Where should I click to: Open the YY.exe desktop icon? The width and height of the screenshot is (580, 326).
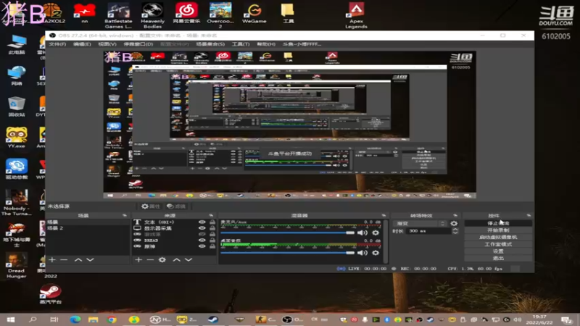tap(16, 138)
